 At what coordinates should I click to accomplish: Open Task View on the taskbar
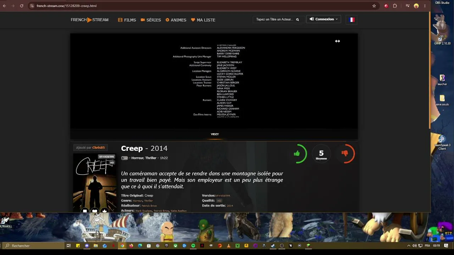[68, 245]
